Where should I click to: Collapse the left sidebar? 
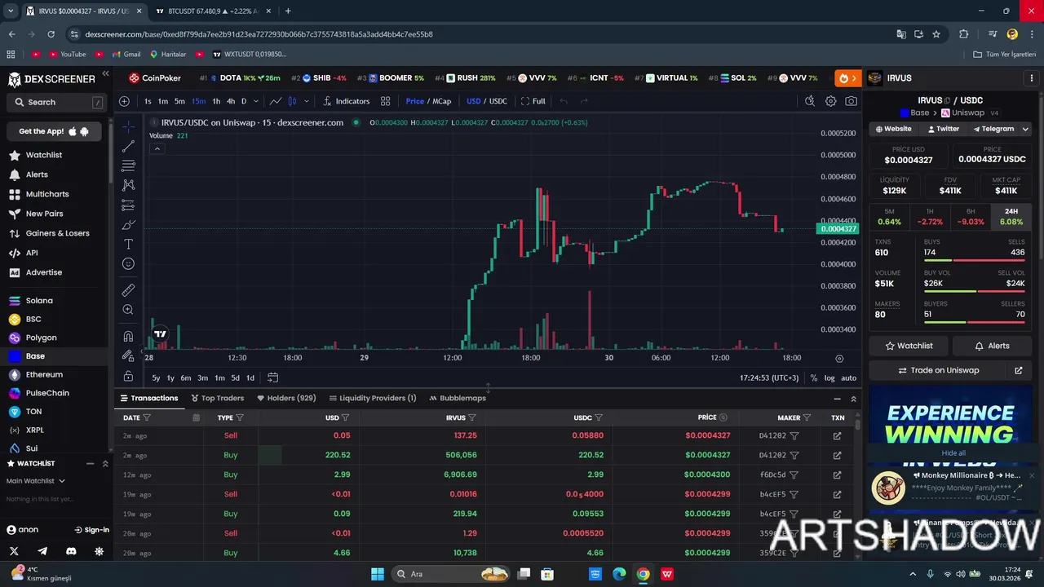pyautogui.click(x=105, y=74)
